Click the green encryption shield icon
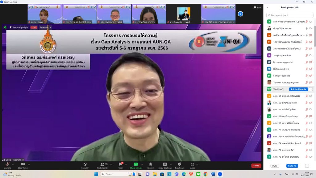 click(5, 28)
